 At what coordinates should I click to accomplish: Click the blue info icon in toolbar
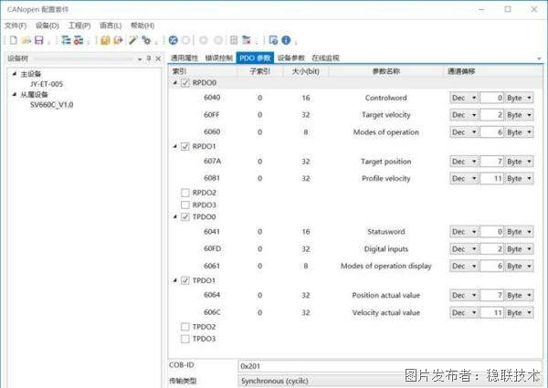coord(286,40)
